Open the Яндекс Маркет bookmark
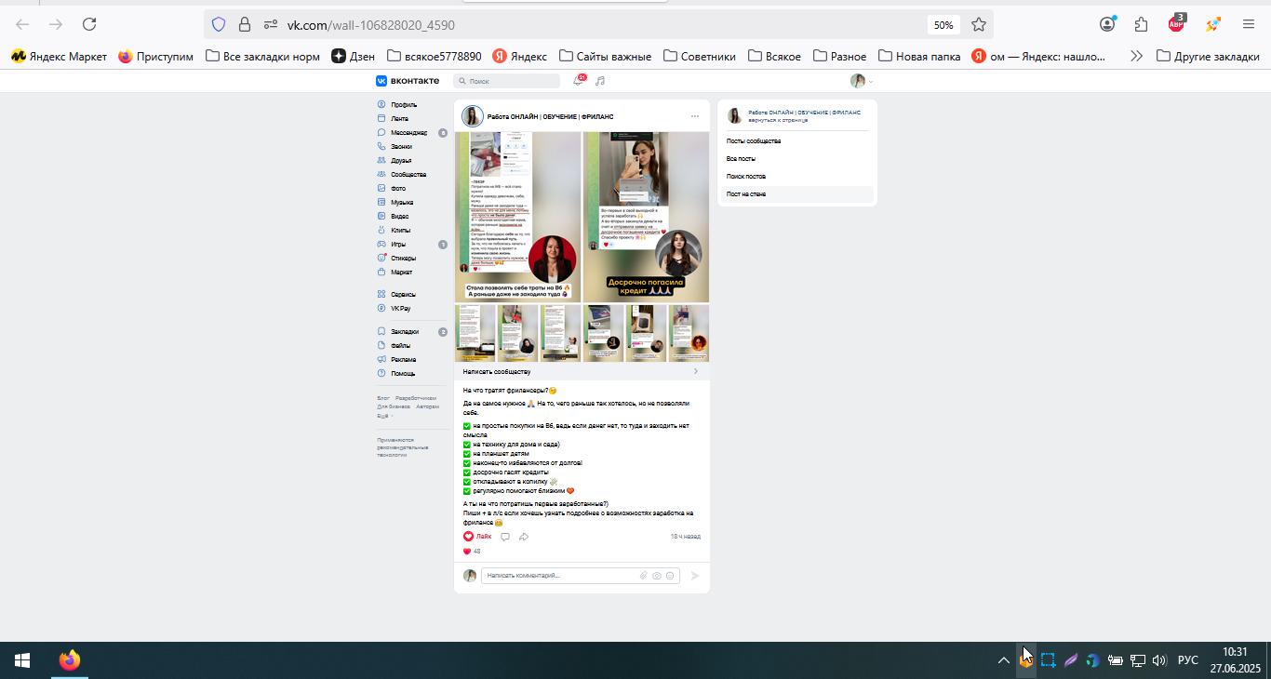The width and height of the screenshot is (1271, 679). pos(59,56)
